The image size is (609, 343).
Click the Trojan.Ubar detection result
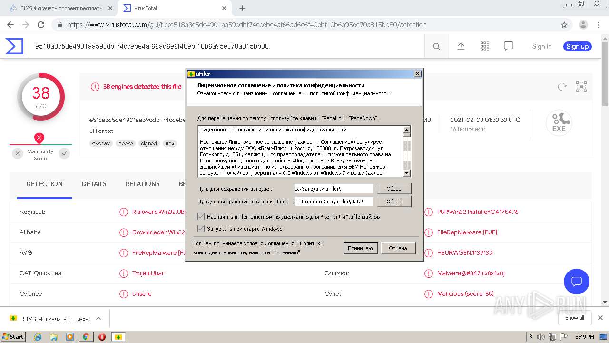148,273
